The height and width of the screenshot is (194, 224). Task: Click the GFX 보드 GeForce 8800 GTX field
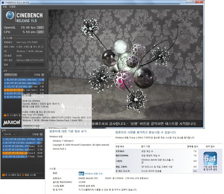(30, 60)
